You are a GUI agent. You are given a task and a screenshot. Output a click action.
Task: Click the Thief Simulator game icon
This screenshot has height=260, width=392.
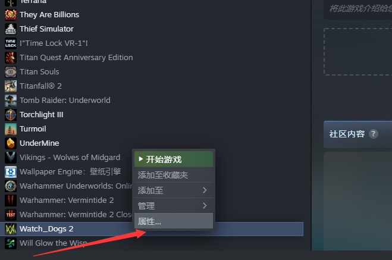(11, 29)
